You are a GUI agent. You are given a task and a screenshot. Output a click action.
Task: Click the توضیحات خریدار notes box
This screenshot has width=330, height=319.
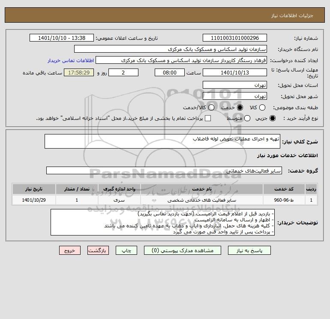pyautogui.click(x=163, y=222)
